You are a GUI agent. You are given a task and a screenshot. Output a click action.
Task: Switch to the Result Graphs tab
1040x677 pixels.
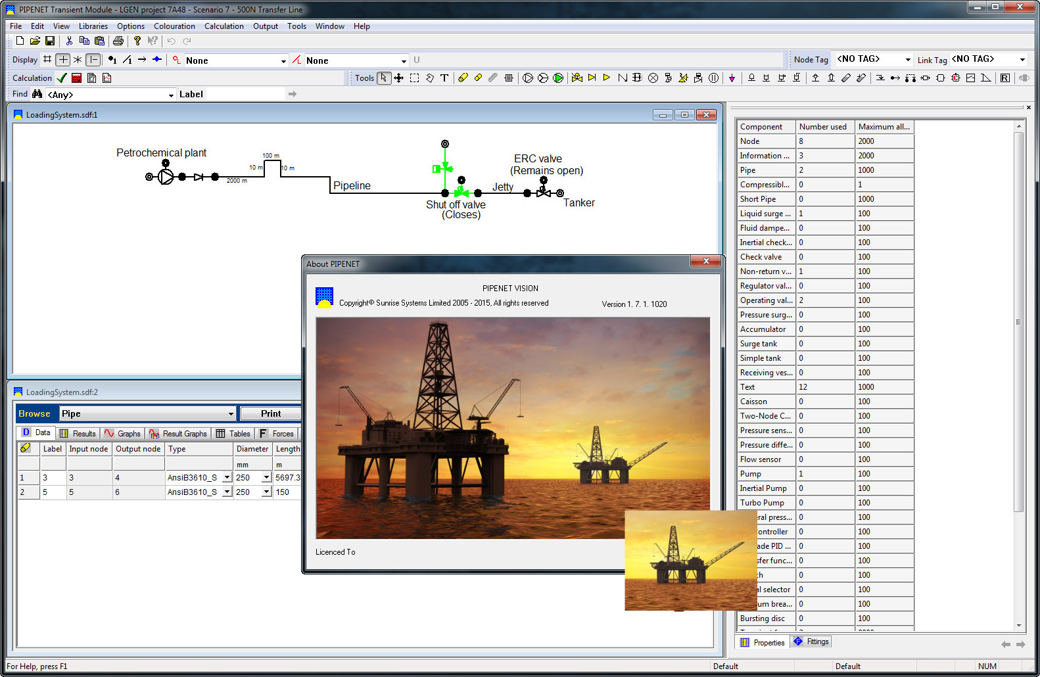pos(178,434)
